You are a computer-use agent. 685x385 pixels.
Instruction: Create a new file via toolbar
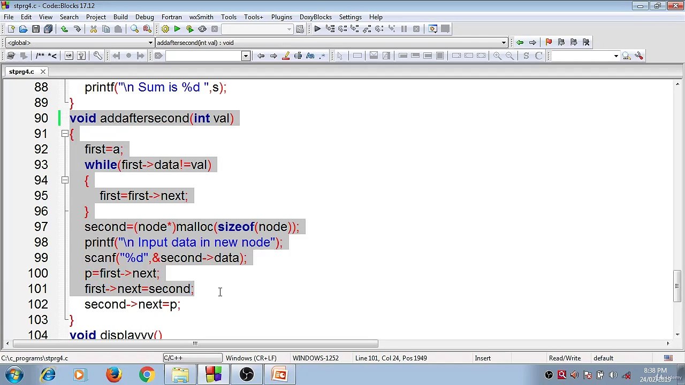11,29
